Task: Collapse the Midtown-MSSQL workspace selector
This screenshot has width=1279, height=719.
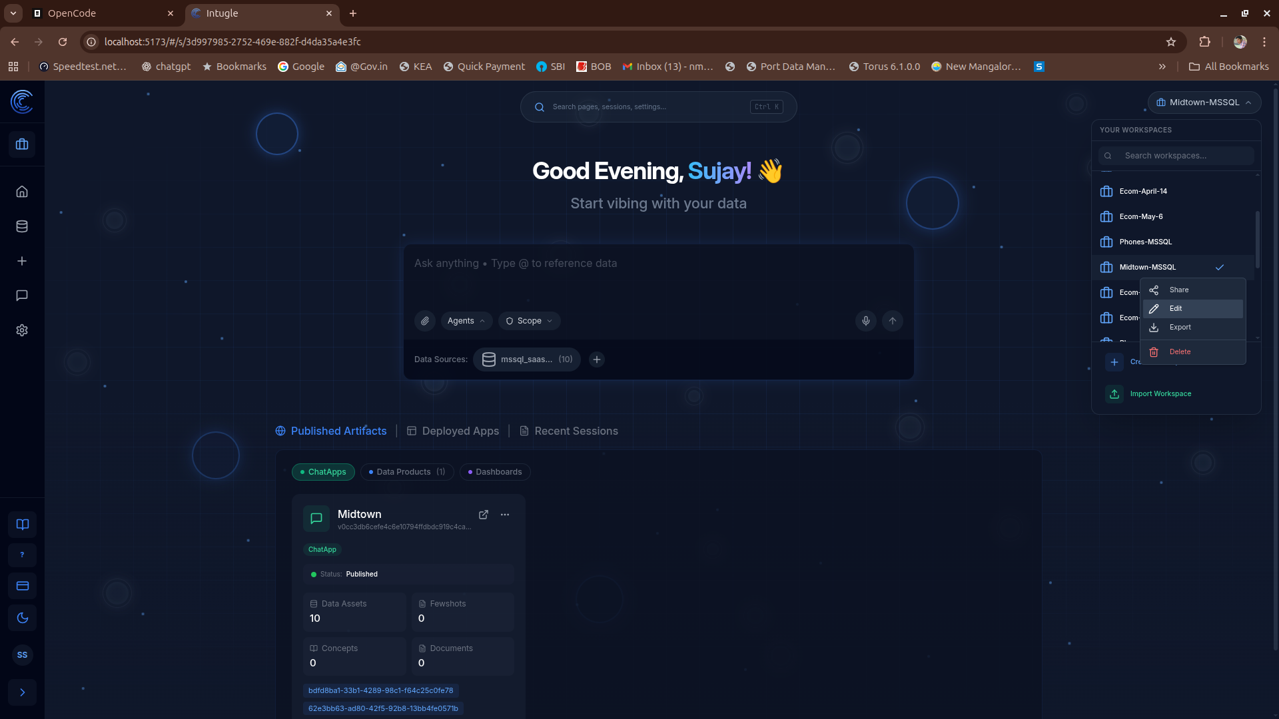Action: pyautogui.click(x=1204, y=103)
